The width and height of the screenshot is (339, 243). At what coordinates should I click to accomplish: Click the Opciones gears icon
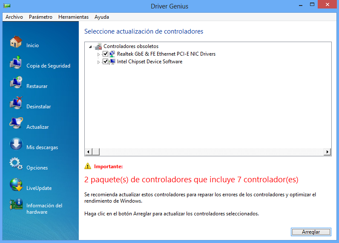[x=16, y=164]
